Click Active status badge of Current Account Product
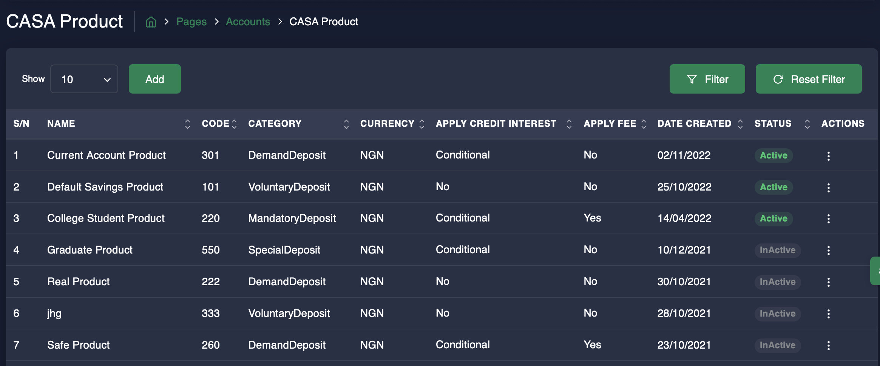The height and width of the screenshot is (366, 880). click(773, 155)
